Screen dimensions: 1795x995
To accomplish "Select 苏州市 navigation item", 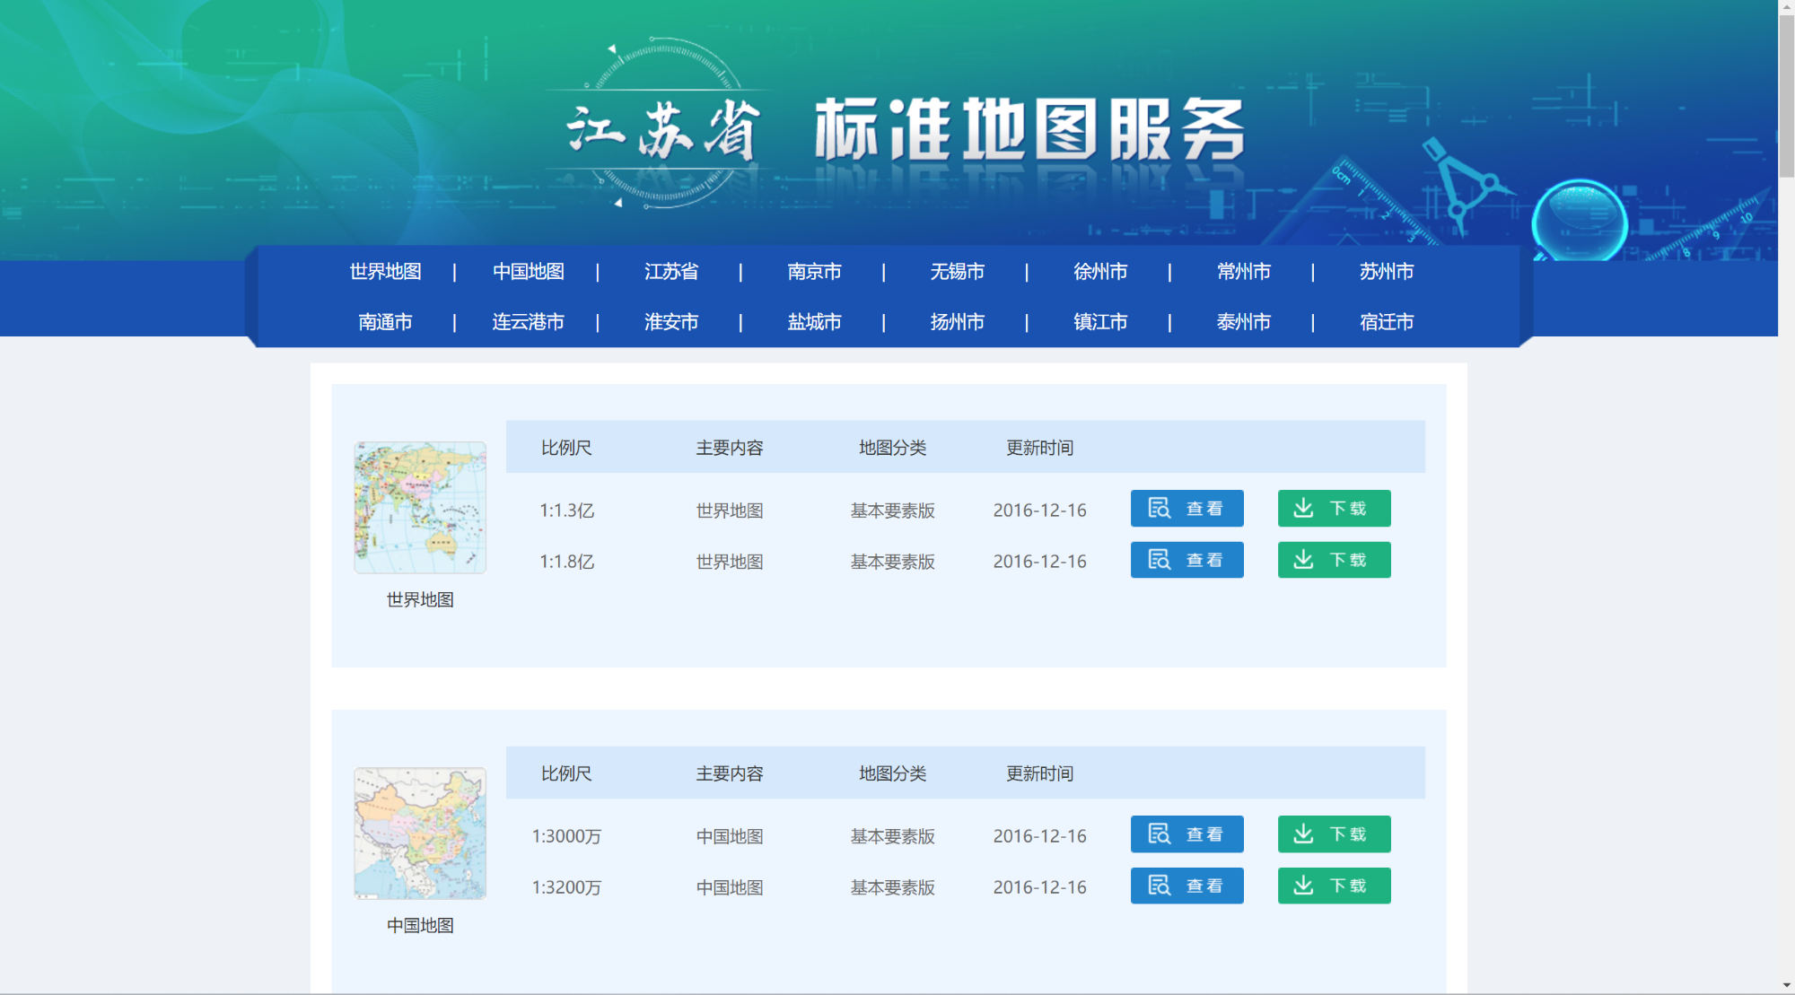I will 1386,271.
